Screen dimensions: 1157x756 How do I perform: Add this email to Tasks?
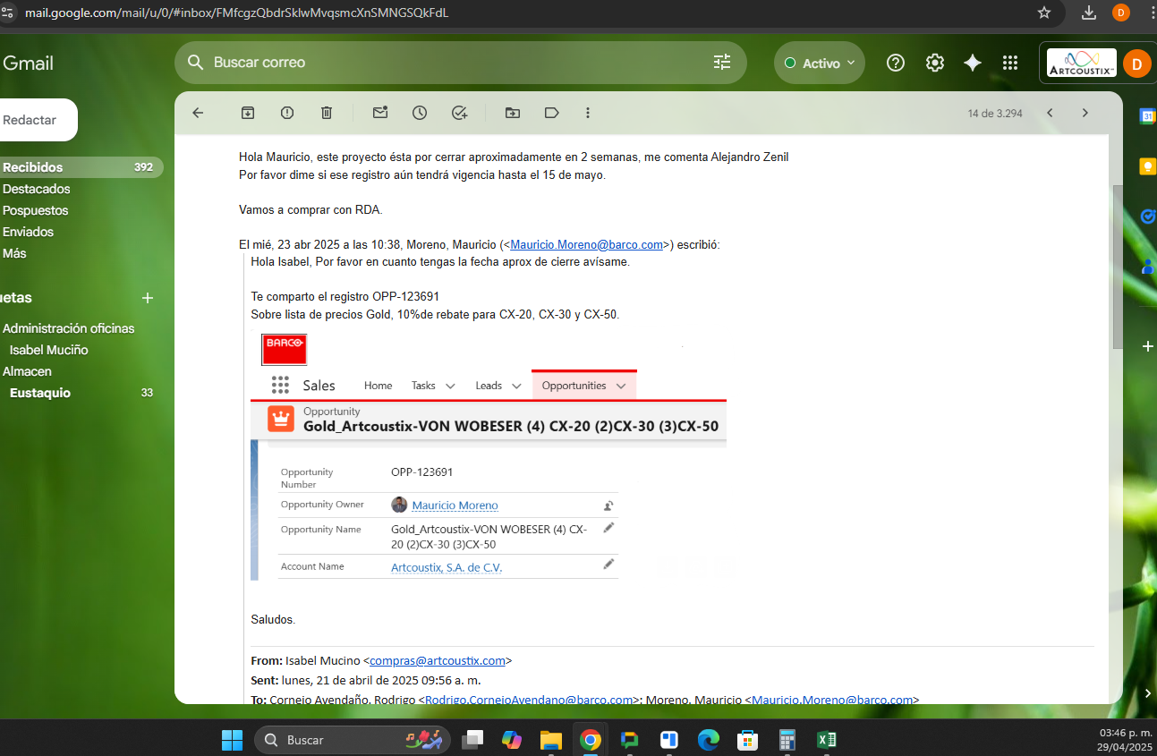[459, 113]
